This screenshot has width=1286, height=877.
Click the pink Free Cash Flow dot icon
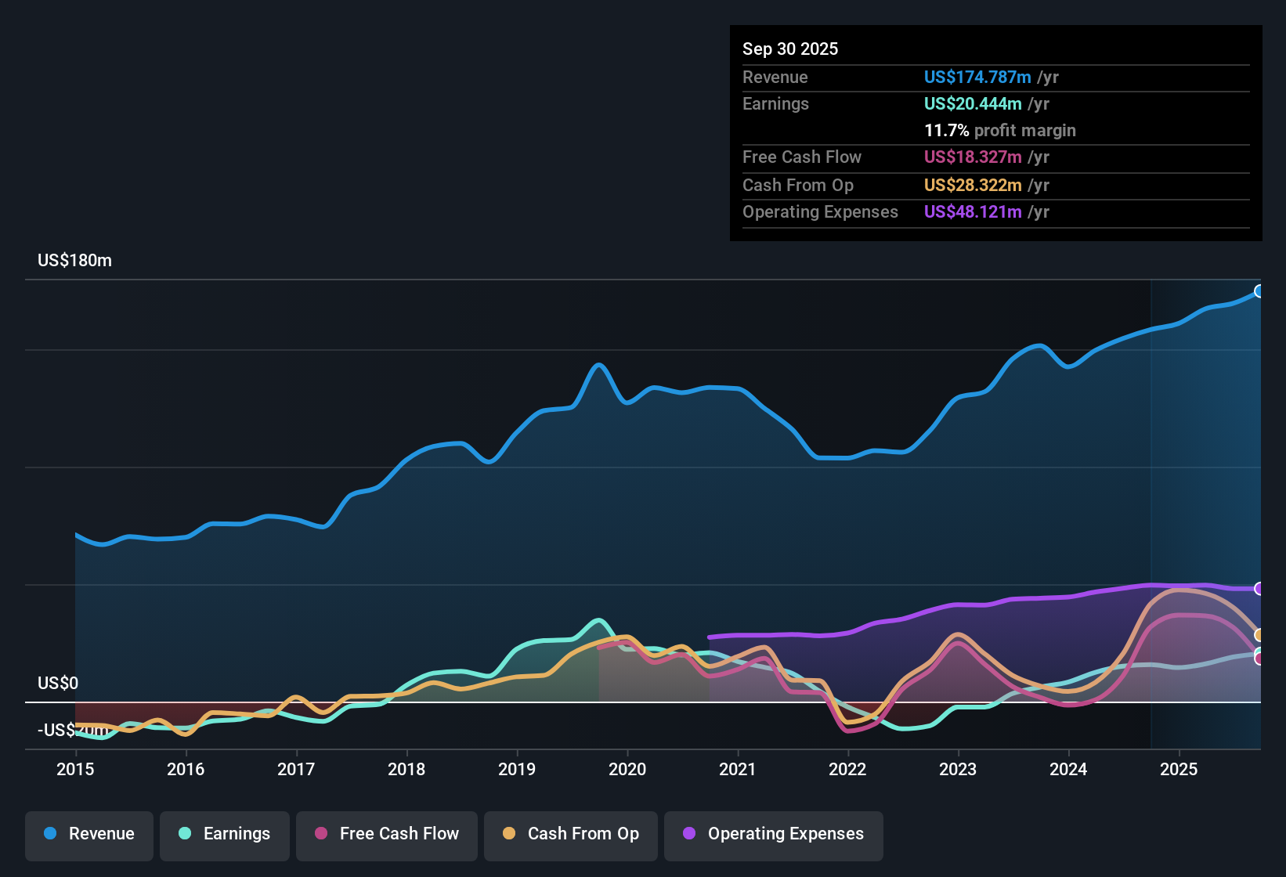pos(320,834)
